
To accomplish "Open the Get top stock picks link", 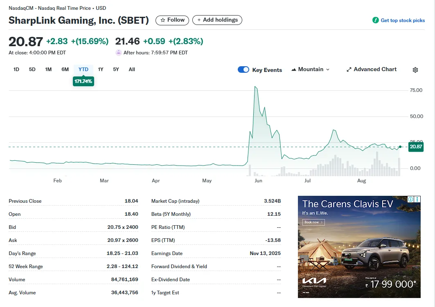I will [x=403, y=20].
